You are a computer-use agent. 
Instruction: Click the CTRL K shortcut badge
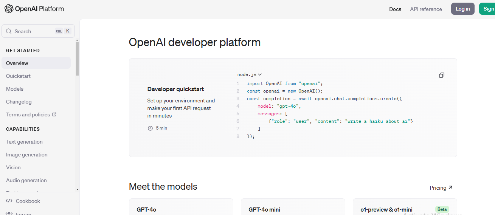[x=63, y=31]
